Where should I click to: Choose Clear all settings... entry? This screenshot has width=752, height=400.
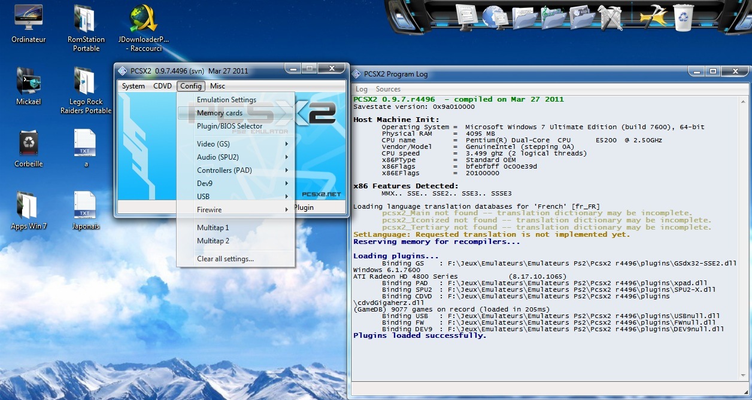(235, 259)
